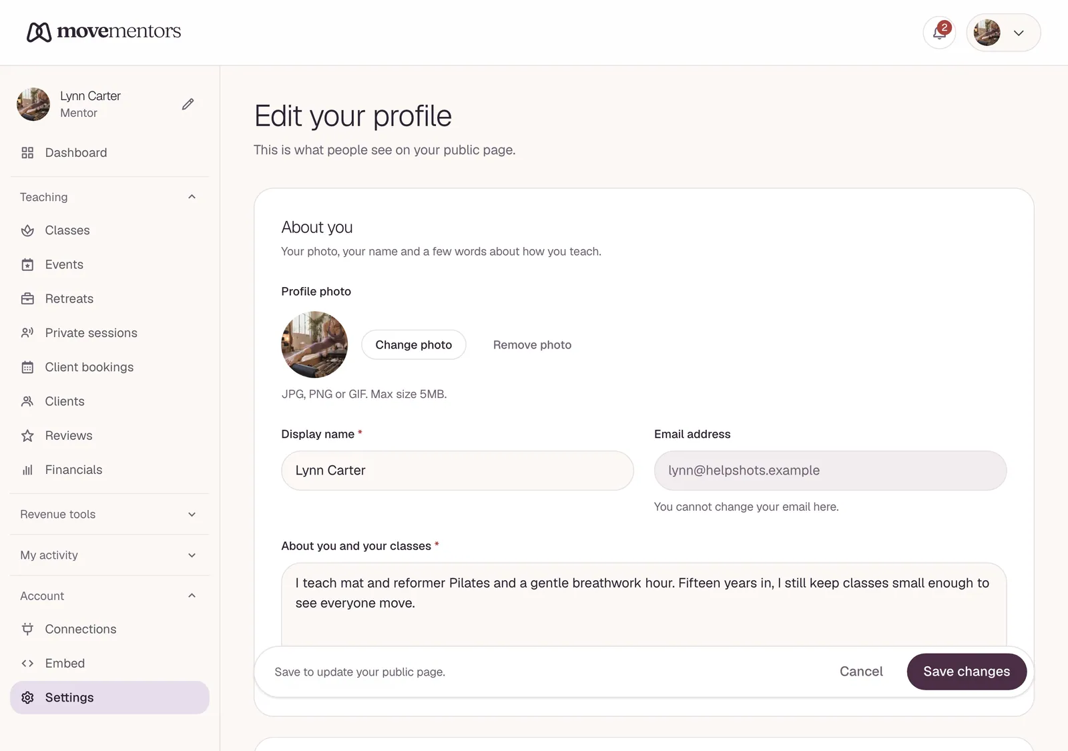Open Client bookings in sidebar
Screen dimensions: 1068x751
coord(109,367)
